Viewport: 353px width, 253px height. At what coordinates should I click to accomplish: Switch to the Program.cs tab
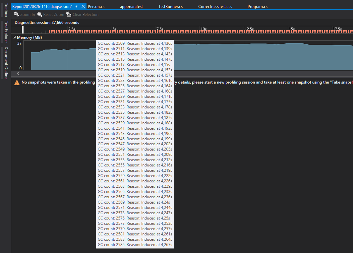[258, 7]
